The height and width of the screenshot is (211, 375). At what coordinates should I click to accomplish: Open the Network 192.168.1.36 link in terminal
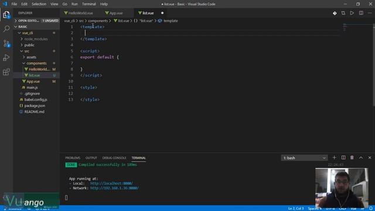(114, 188)
